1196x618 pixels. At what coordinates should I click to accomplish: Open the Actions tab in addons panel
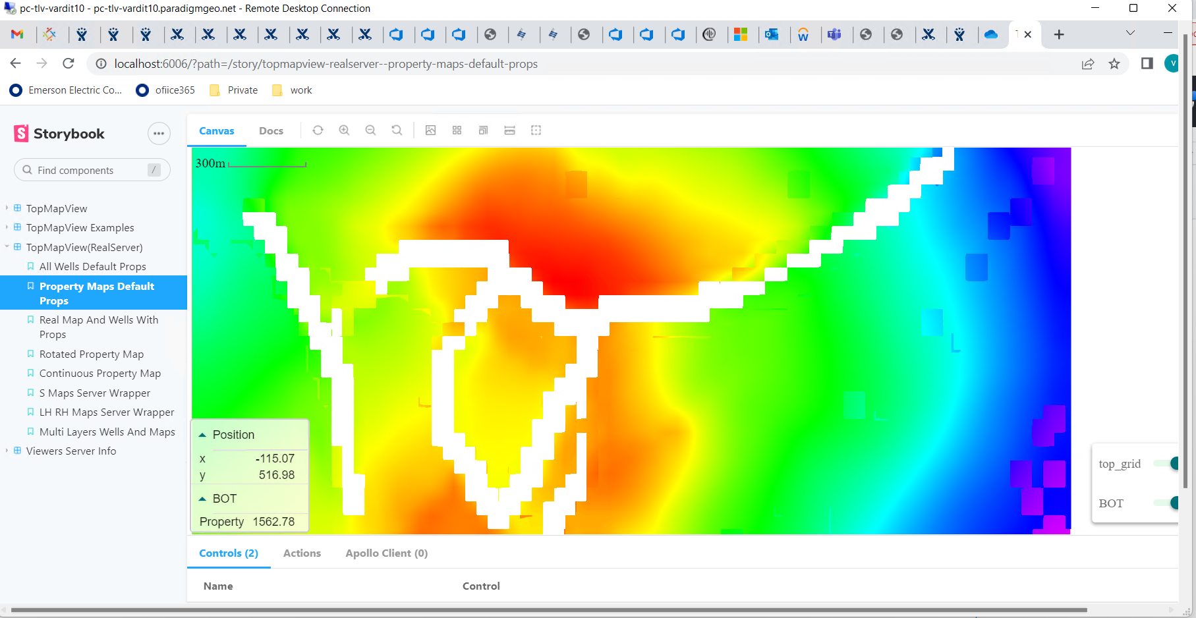[x=301, y=553]
